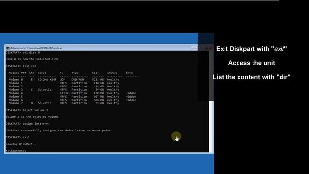Click the '100 MB' size value
This screenshot has width=309, height=174.
tap(98, 93)
